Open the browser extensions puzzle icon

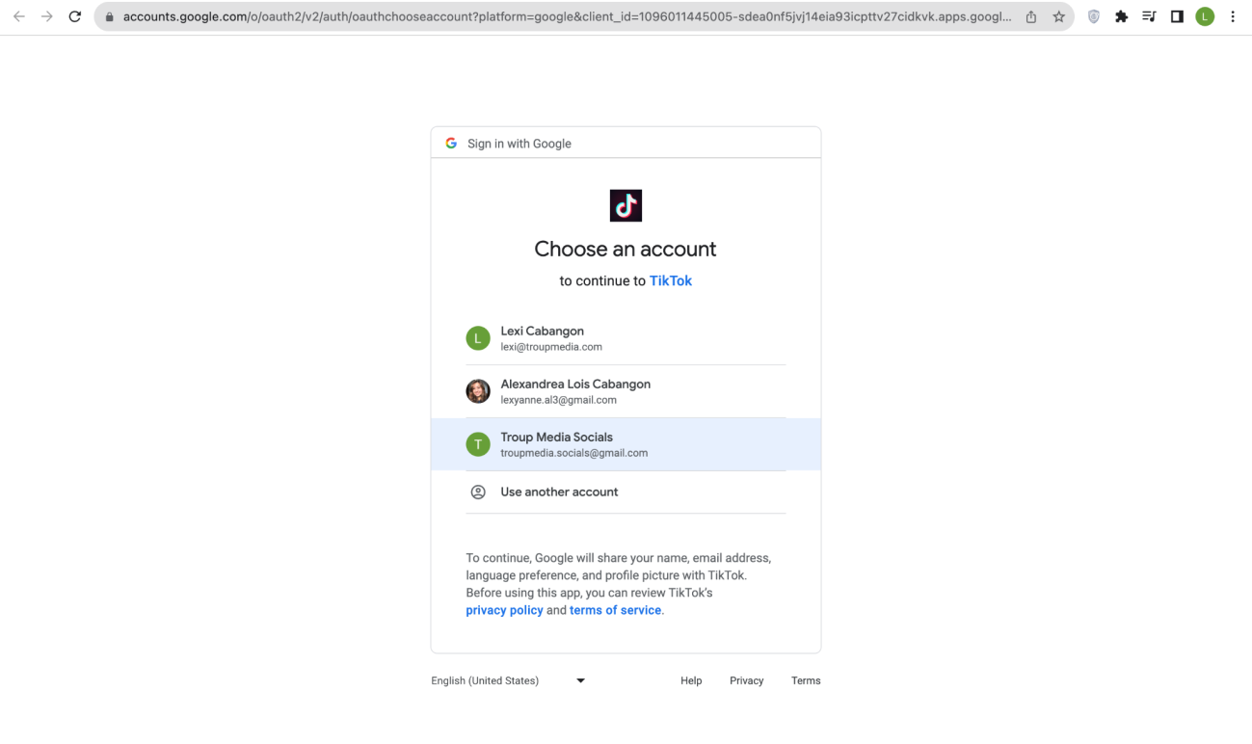[x=1121, y=16]
